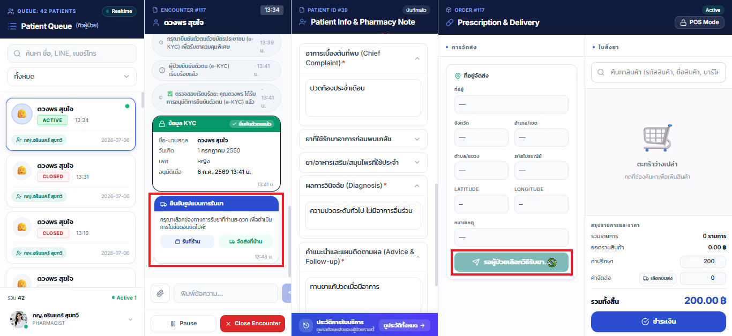Open pharmacist profile menu chevron
The image size is (732, 336).
(130, 319)
